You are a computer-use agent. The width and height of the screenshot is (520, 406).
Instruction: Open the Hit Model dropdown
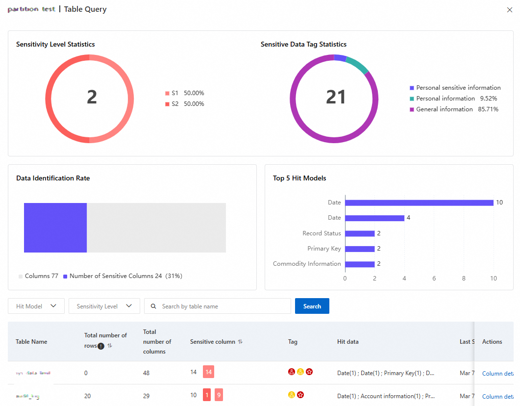36,306
